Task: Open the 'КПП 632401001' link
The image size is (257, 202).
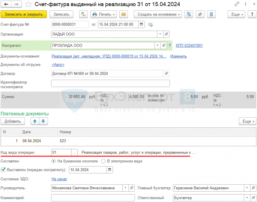Action: click(189, 46)
